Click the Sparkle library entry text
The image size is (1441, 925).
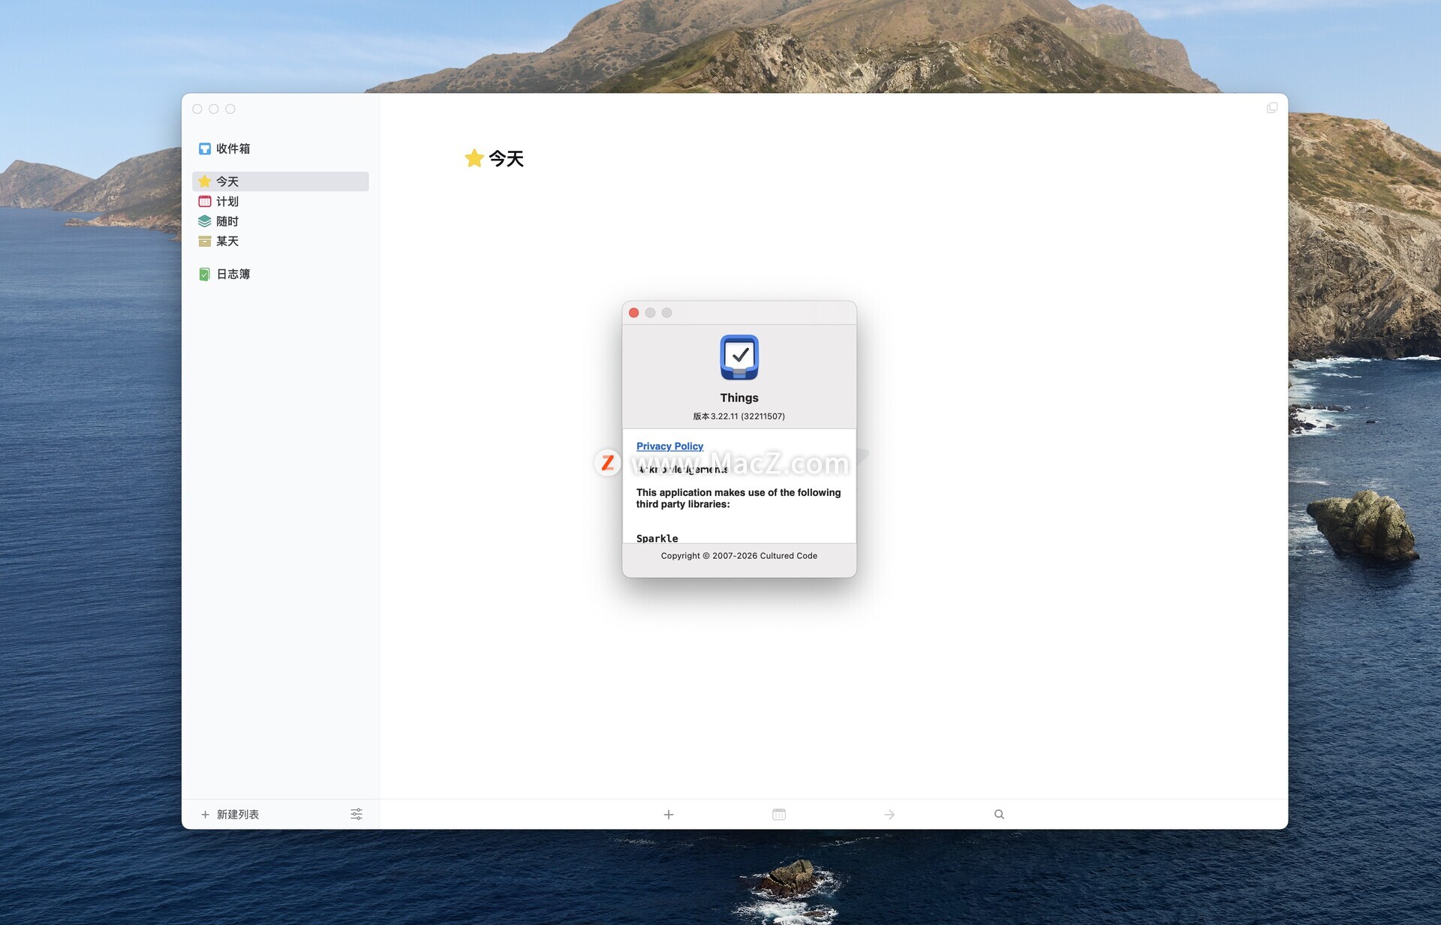coord(657,538)
